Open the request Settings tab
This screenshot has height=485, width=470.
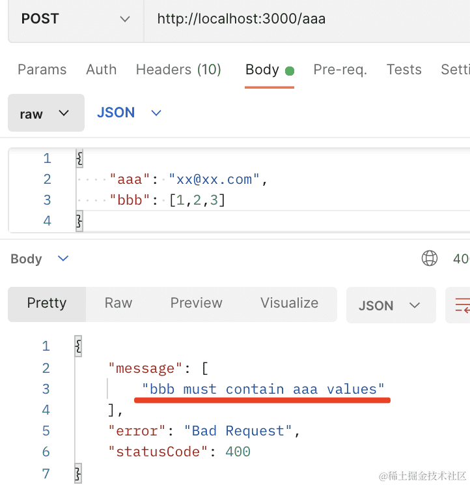455,70
